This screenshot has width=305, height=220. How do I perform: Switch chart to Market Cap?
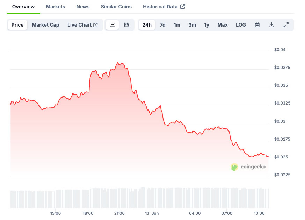[45, 25]
